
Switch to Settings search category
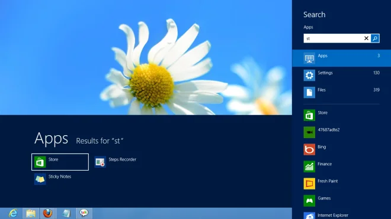[x=341, y=75]
